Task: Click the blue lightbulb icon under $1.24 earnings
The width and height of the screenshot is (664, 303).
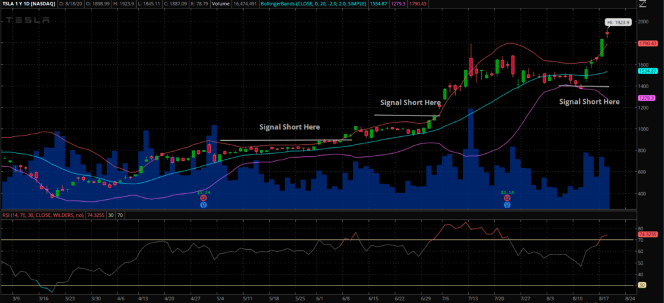Action: [204, 205]
